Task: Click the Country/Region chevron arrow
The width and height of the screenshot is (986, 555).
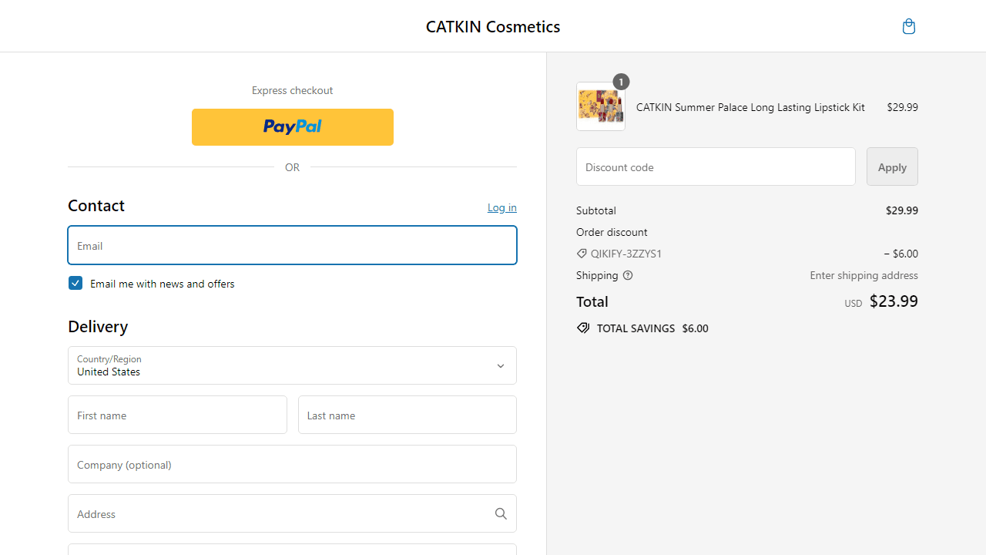Action: (x=501, y=366)
